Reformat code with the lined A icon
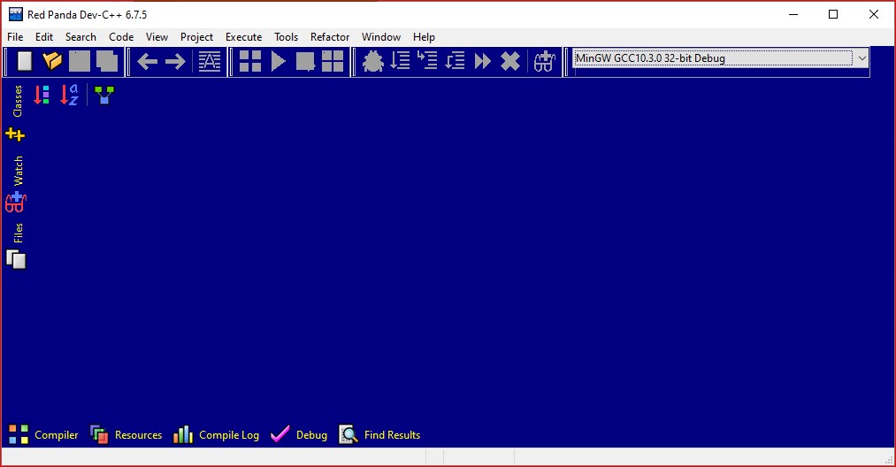 point(209,61)
